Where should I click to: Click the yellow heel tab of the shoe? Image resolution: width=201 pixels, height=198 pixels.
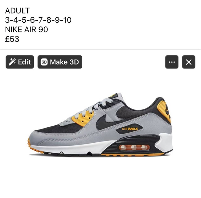tap(164, 111)
